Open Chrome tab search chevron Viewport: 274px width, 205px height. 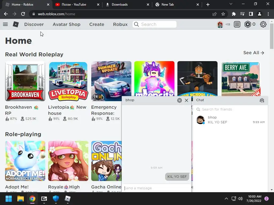pyautogui.click(x=231, y=4)
